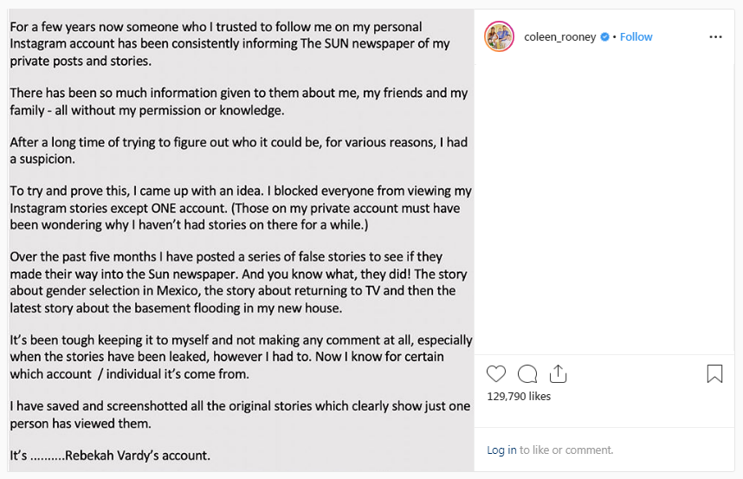743x479 pixels.
Task: Open comments via the speech bubble icon
Action: click(527, 374)
